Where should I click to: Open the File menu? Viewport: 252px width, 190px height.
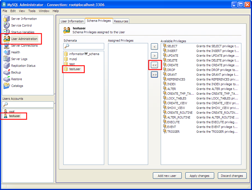(5, 11)
